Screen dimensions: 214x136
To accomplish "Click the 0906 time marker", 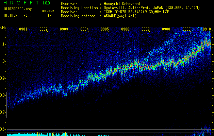I will click(x=125, y=29).
